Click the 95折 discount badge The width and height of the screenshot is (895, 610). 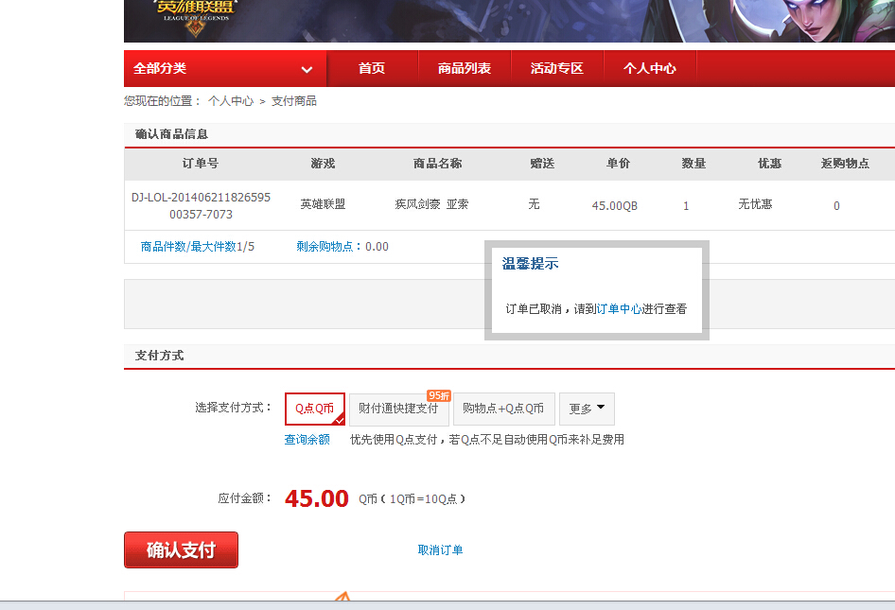(x=439, y=395)
